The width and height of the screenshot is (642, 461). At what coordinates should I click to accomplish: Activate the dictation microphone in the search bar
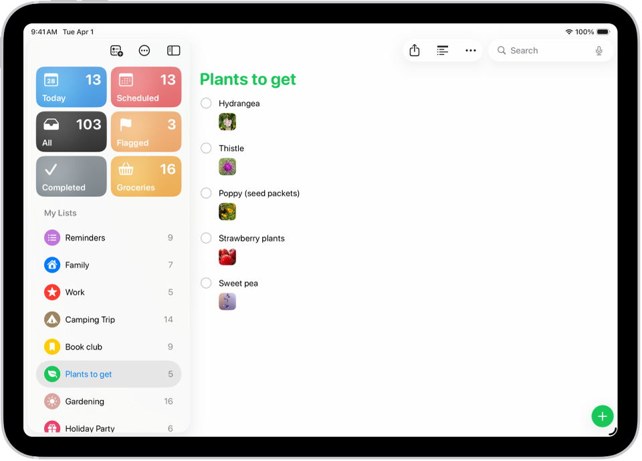(x=599, y=50)
